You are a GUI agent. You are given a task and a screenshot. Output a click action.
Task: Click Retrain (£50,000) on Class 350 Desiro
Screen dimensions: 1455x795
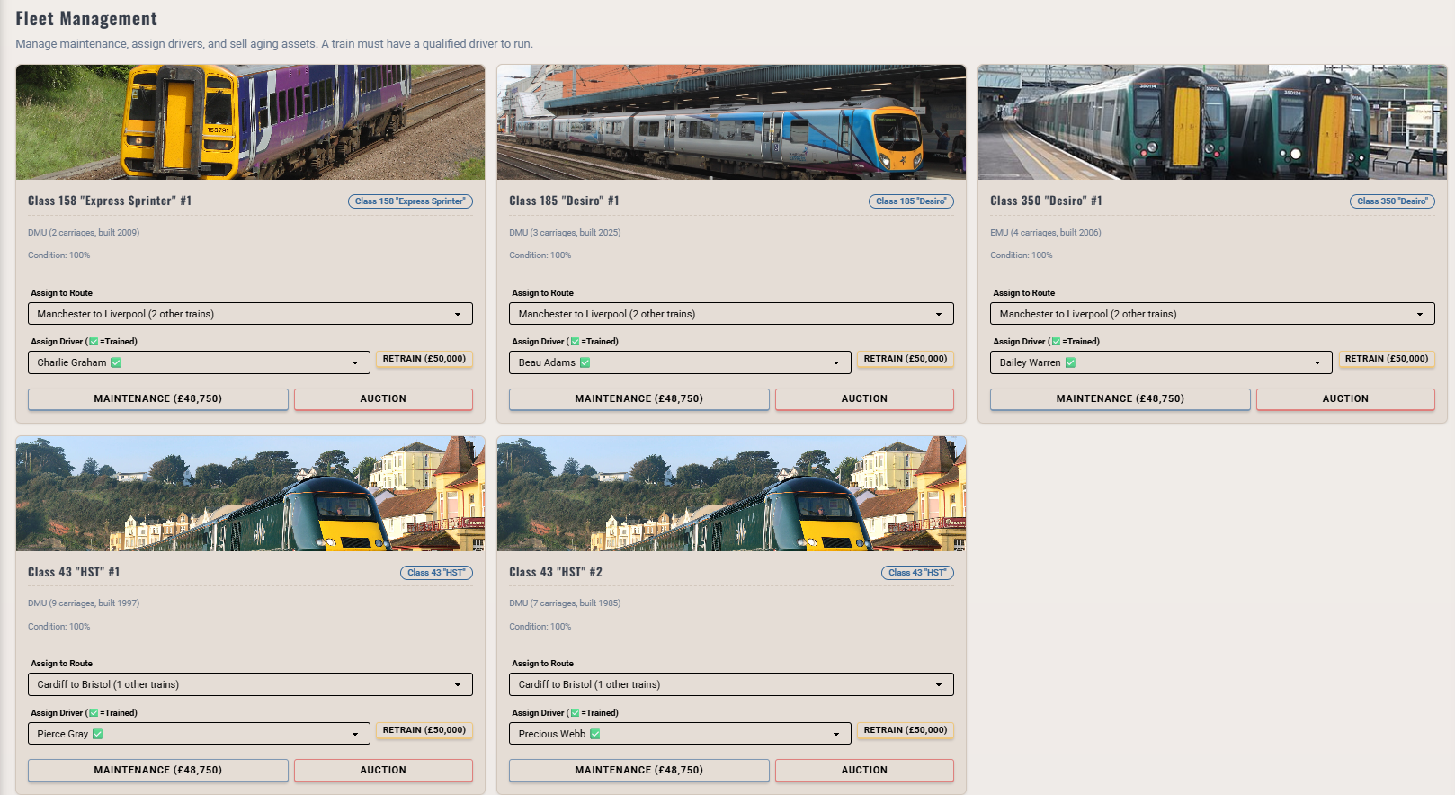coord(1386,359)
